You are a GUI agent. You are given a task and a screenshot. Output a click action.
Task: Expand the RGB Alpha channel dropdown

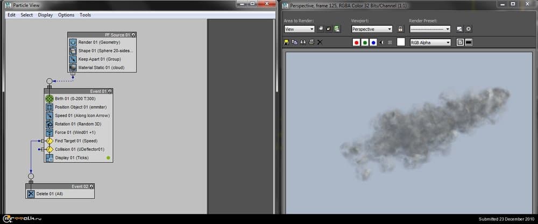[430, 42]
